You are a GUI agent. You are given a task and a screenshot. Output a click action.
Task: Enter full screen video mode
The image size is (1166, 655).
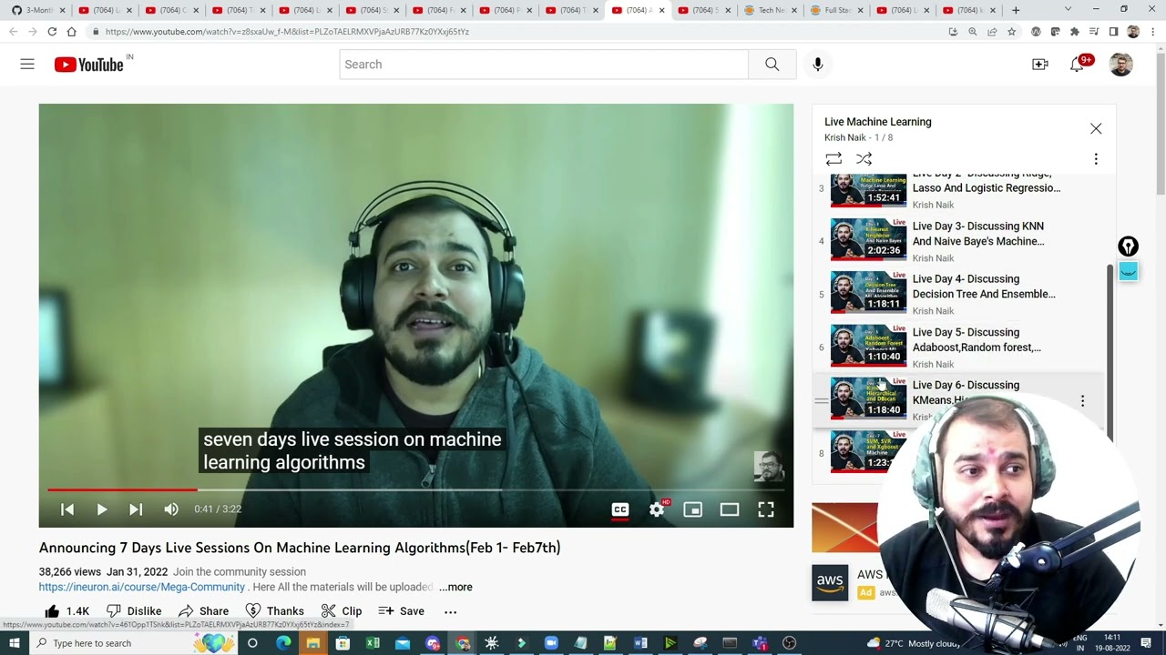pos(766,509)
